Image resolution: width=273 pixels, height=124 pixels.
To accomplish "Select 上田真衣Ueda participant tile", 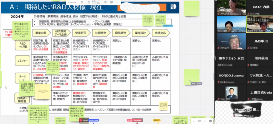I will click(x=259, y=93).
